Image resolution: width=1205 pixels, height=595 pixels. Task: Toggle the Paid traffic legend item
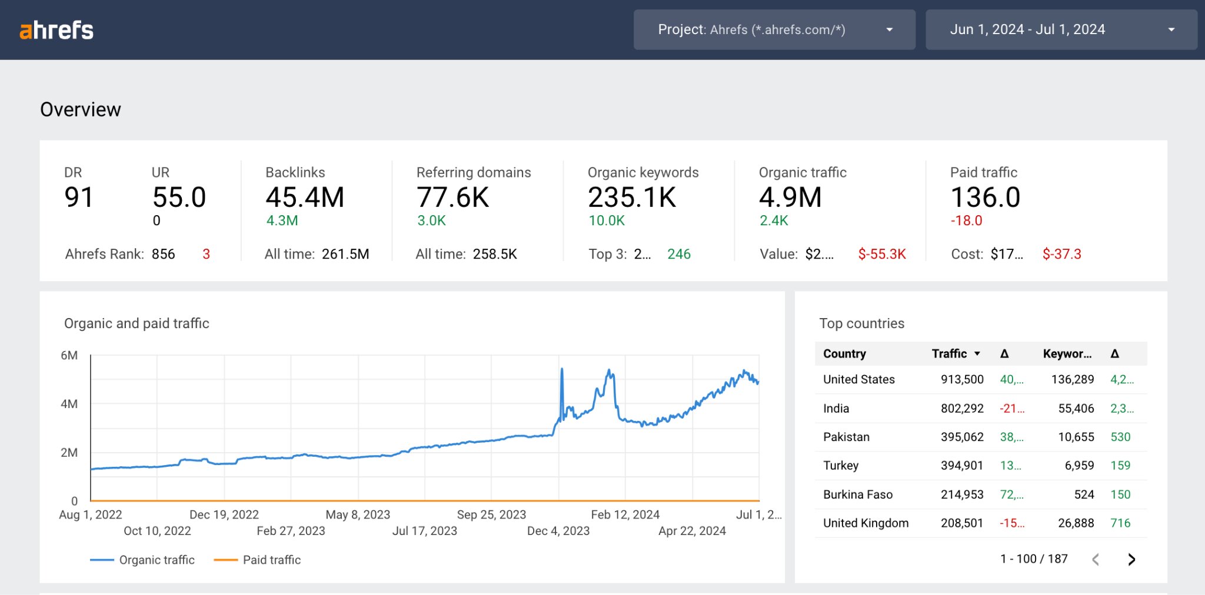[x=257, y=559]
